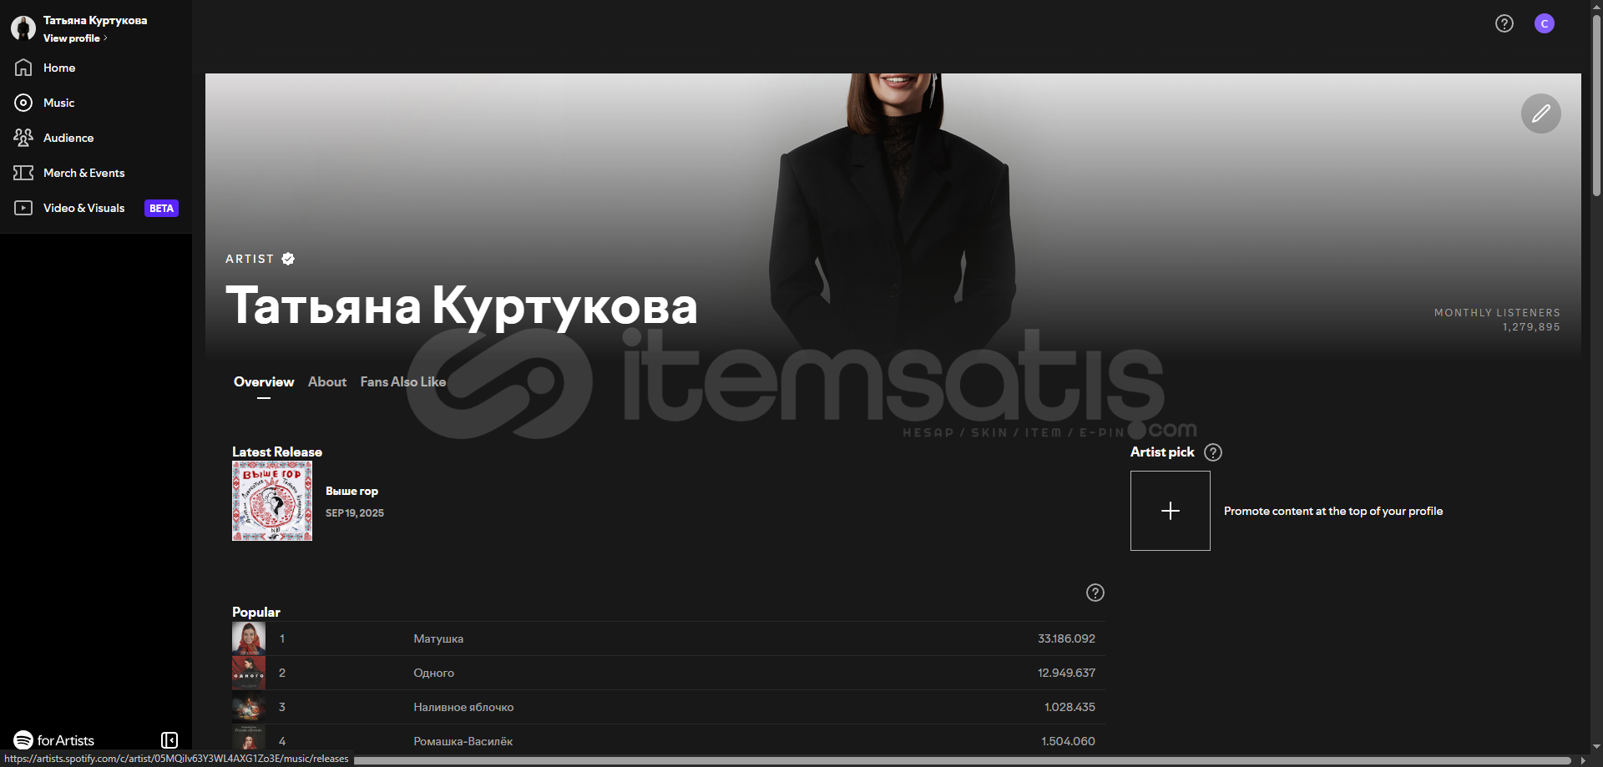Click the Наливное яблочко track thumbnail

click(x=249, y=707)
